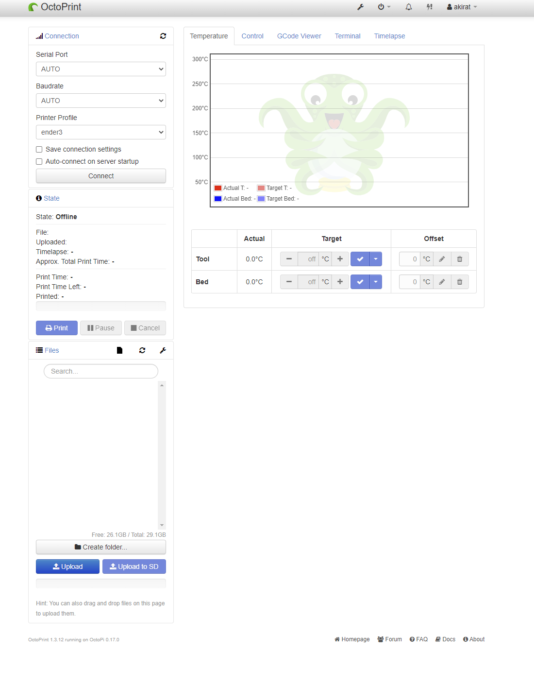The height and width of the screenshot is (686, 534).
Task: Click Upload to SD
Action: [134, 566]
